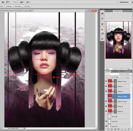The height and width of the screenshot is (131, 133).
Task: Click the Create new group icon
Action: [x=122, y=129]
